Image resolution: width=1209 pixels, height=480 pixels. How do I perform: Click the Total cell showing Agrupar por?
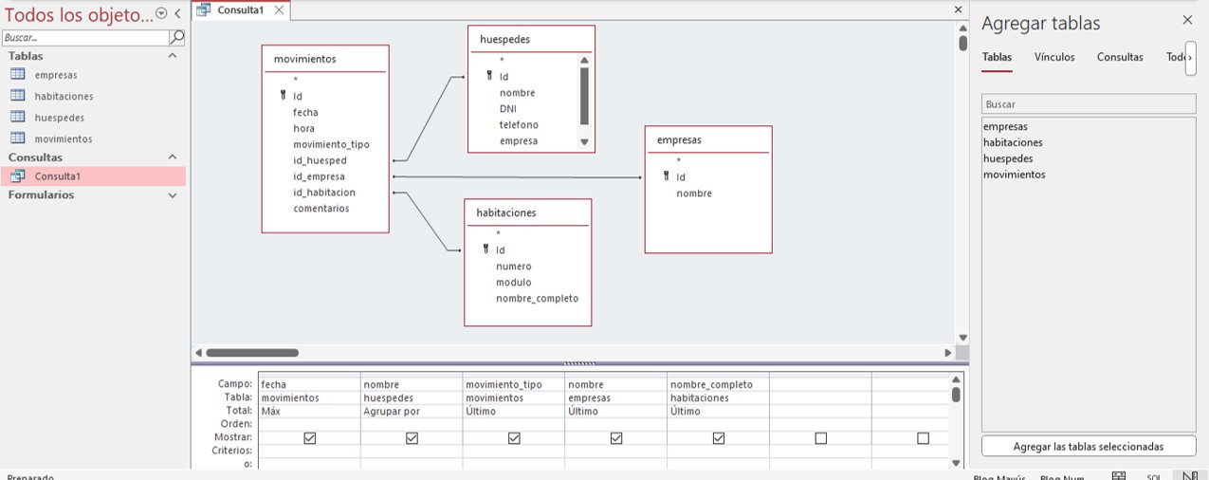pos(412,412)
